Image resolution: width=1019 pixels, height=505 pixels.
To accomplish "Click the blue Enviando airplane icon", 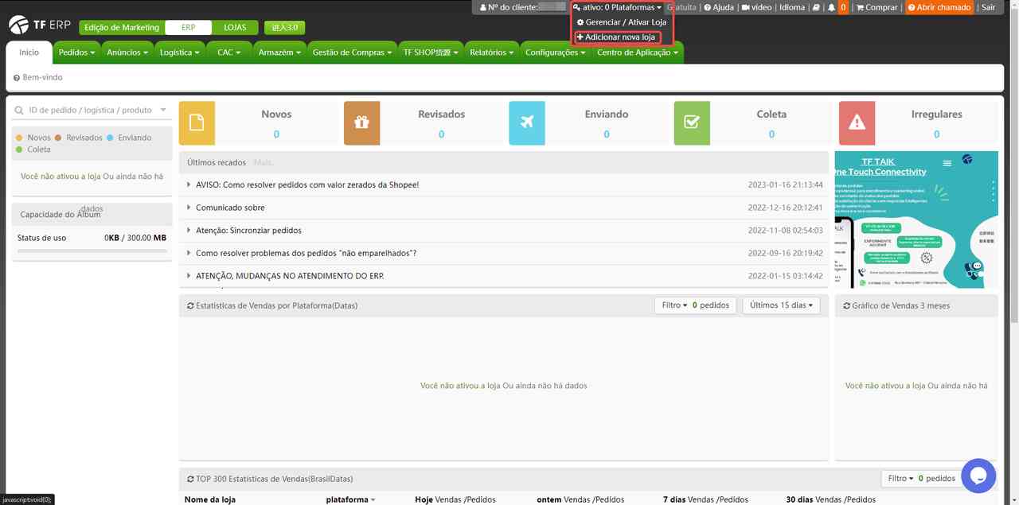I will point(526,123).
